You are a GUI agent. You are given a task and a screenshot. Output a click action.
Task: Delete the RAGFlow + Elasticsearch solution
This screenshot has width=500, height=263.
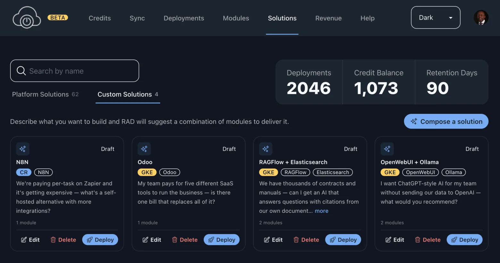click(306, 240)
